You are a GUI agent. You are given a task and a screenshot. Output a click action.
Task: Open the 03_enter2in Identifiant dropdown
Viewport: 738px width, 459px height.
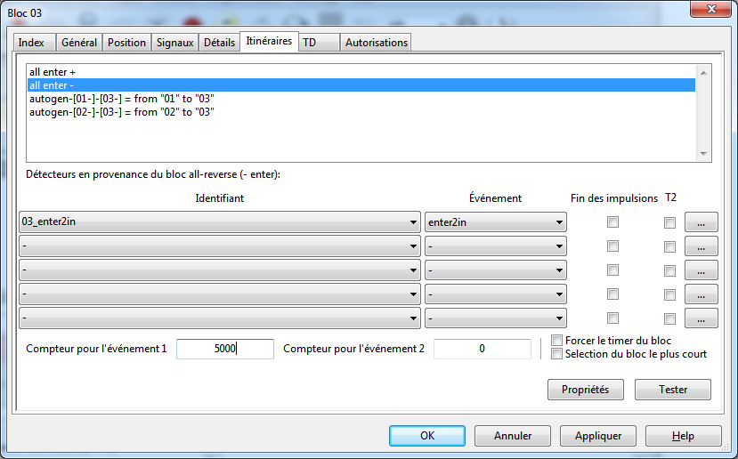tap(219, 222)
